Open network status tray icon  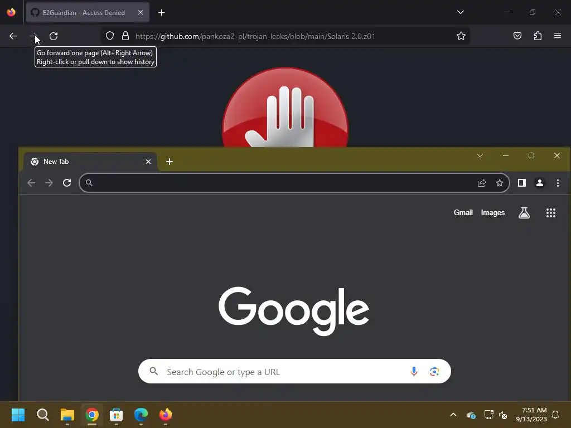tap(488, 415)
